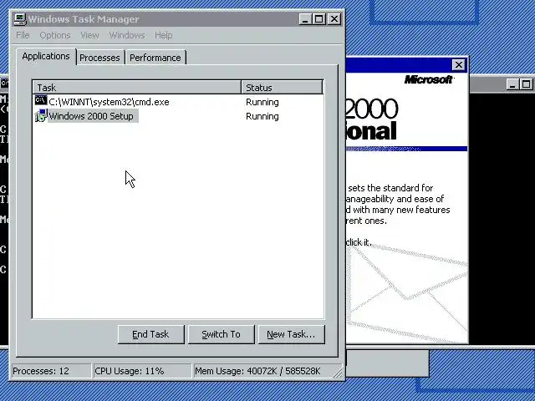Close the Windows 2000 Professional splash window
Image resolution: width=535 pixels, height=401 pixels.
tap(459, 65)
